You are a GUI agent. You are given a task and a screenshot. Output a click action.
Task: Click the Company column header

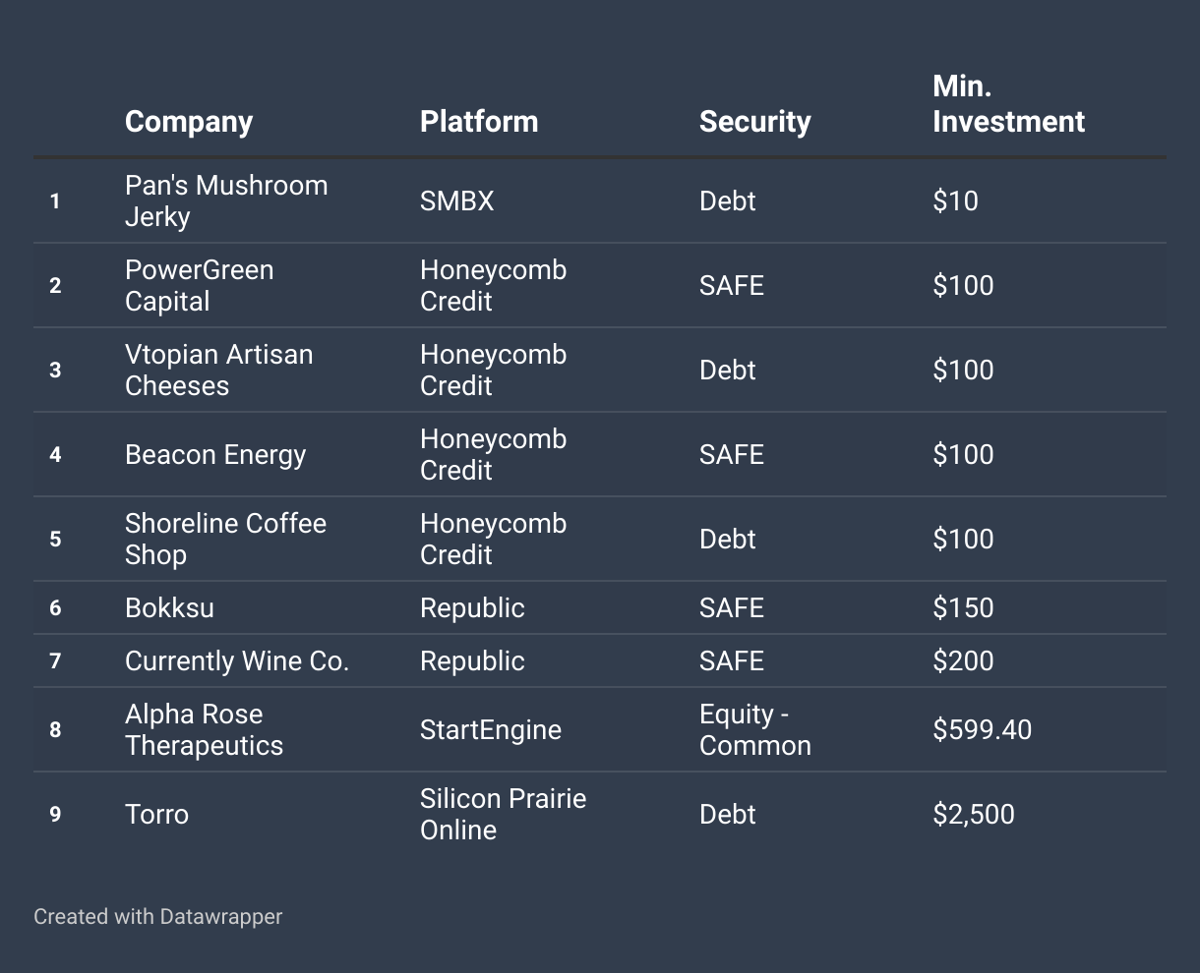coord(189,122)
